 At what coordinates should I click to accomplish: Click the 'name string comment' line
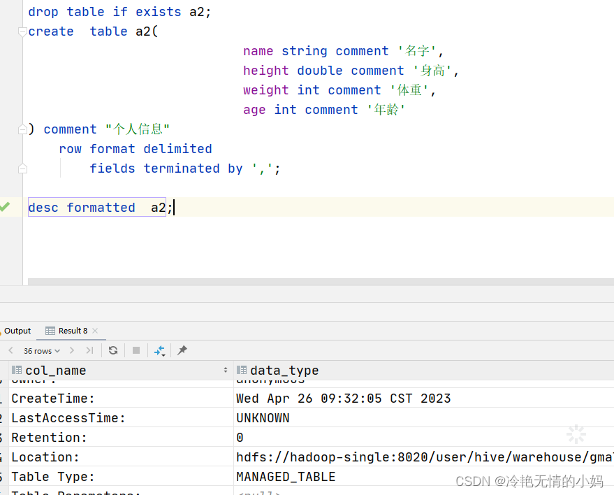click(343, 51)
